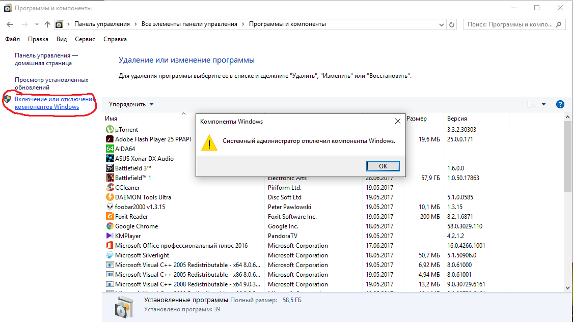Click the Visual C++ 2005 x64 icon
573x322 pixels.
pyautogui.click(x=110, y=265)
